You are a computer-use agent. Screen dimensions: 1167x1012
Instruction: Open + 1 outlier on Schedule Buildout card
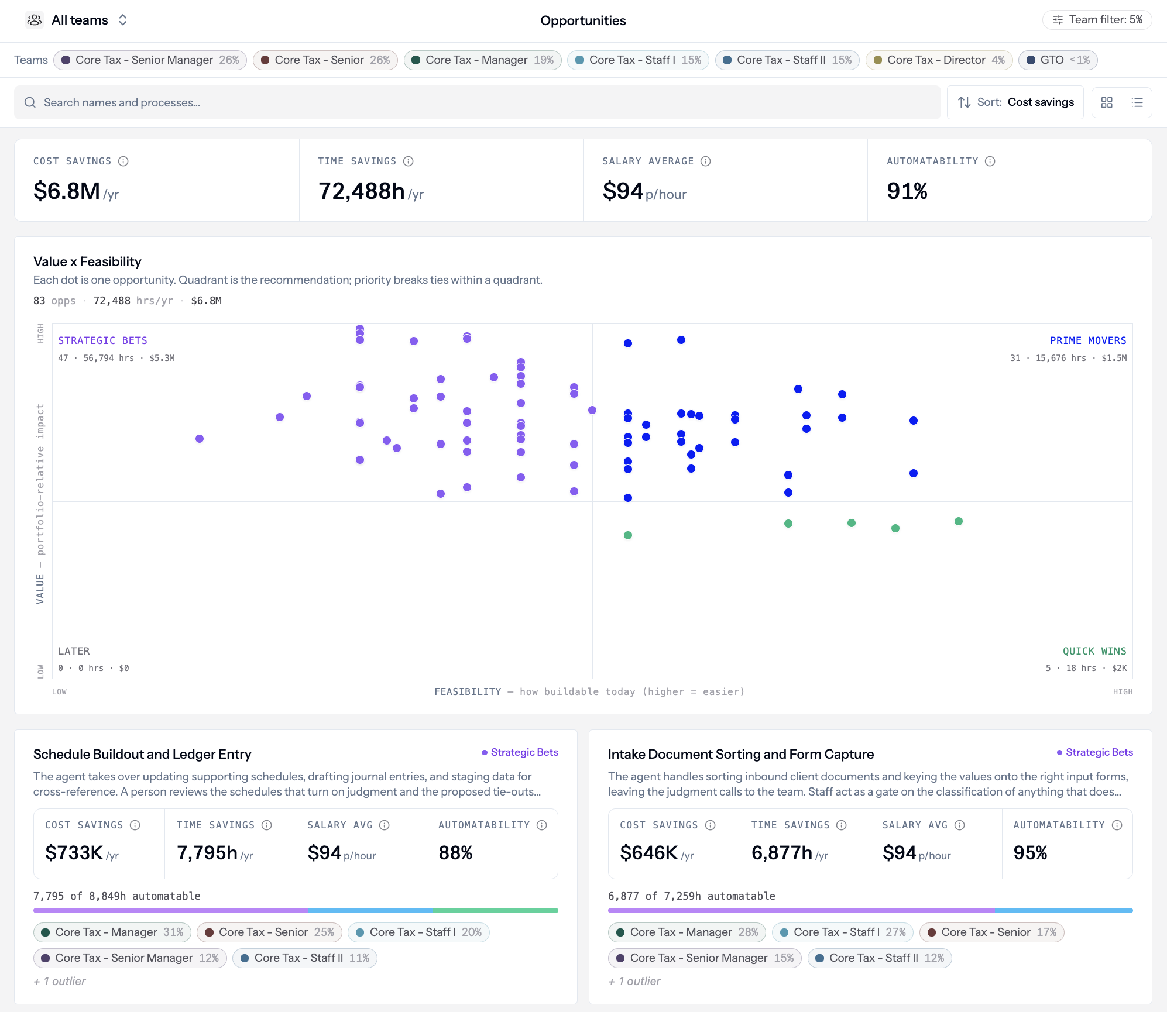pos(60,981)
